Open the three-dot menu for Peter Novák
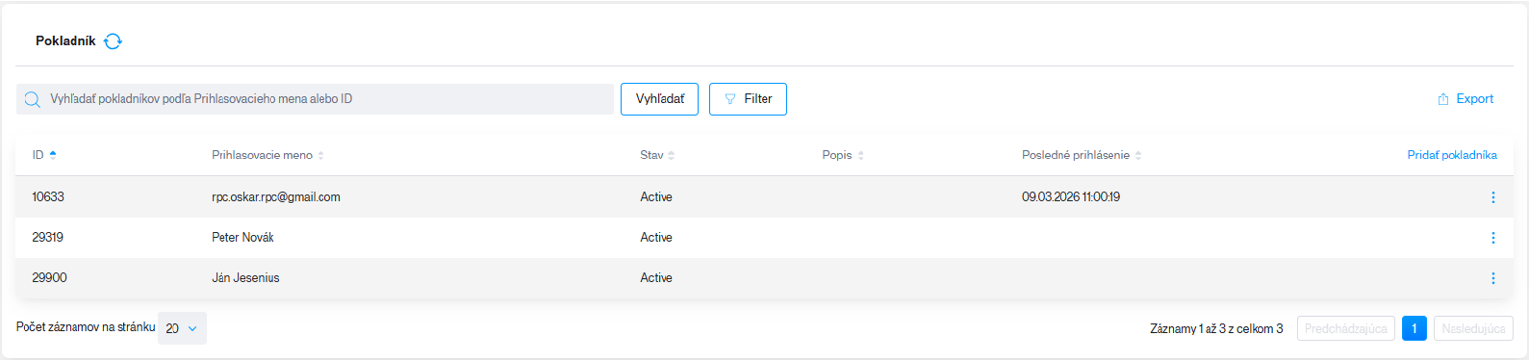The width and height of the screenshot is (1529, 360). point(1493,237)
